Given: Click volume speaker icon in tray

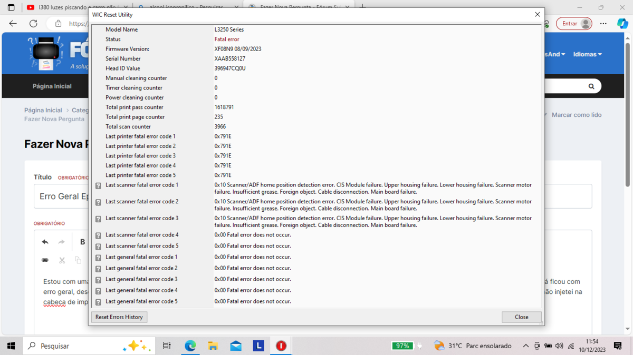Looking at the screenshot, I should (x=559, y=346).
